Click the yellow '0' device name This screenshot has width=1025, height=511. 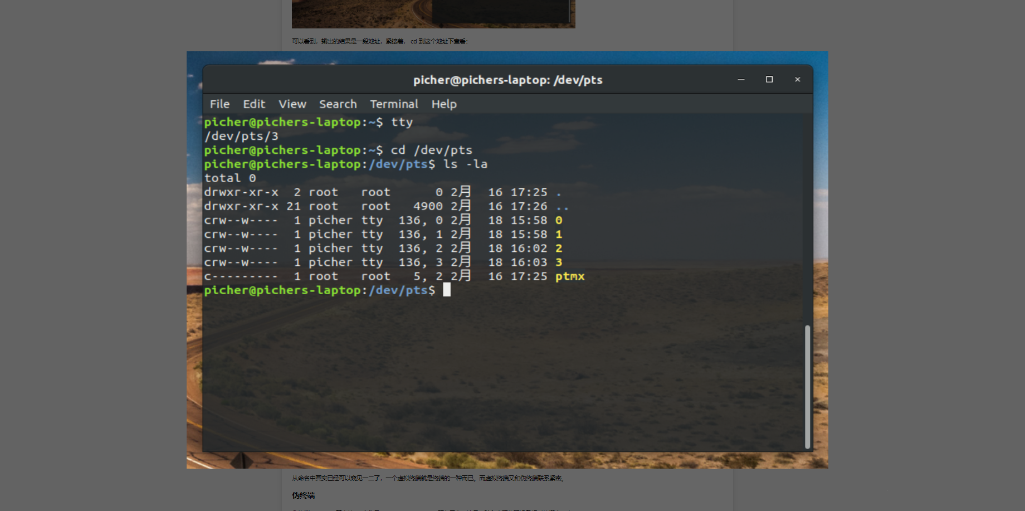tap(559, 220)
